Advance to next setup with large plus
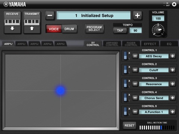Viewport: 179px width, 134px height. (137, 16)
